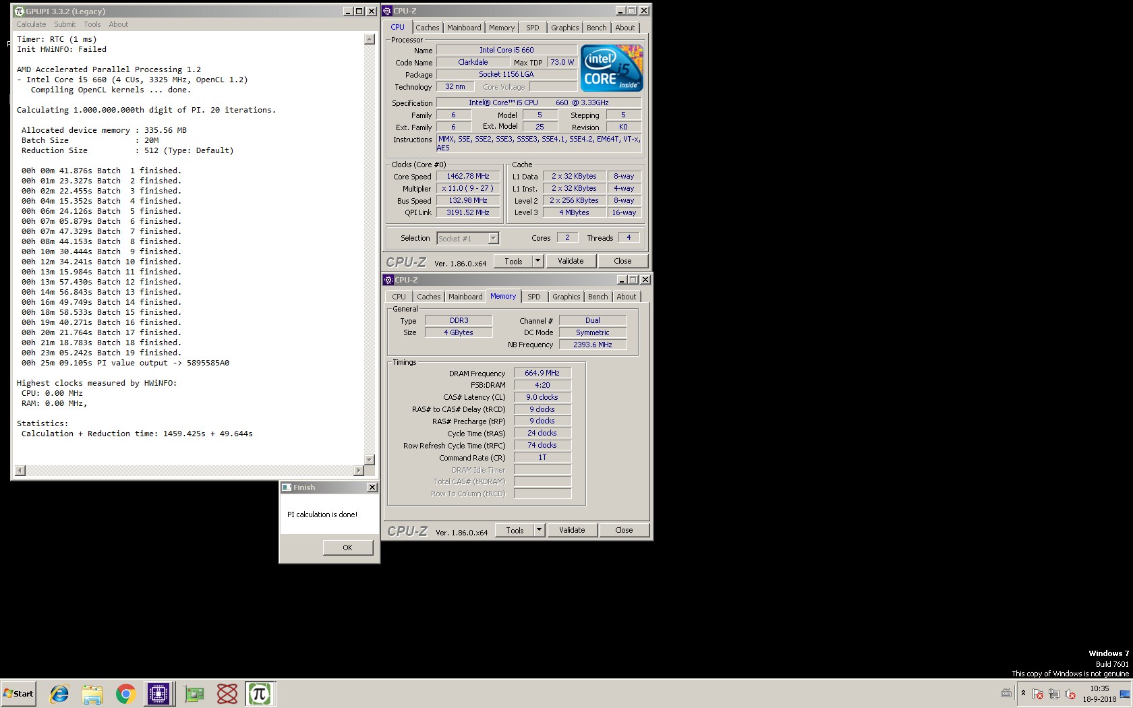Open the Action Center flag tray icon
This screenshot has width=1133, height=708.
click(x=1038, y=694)
